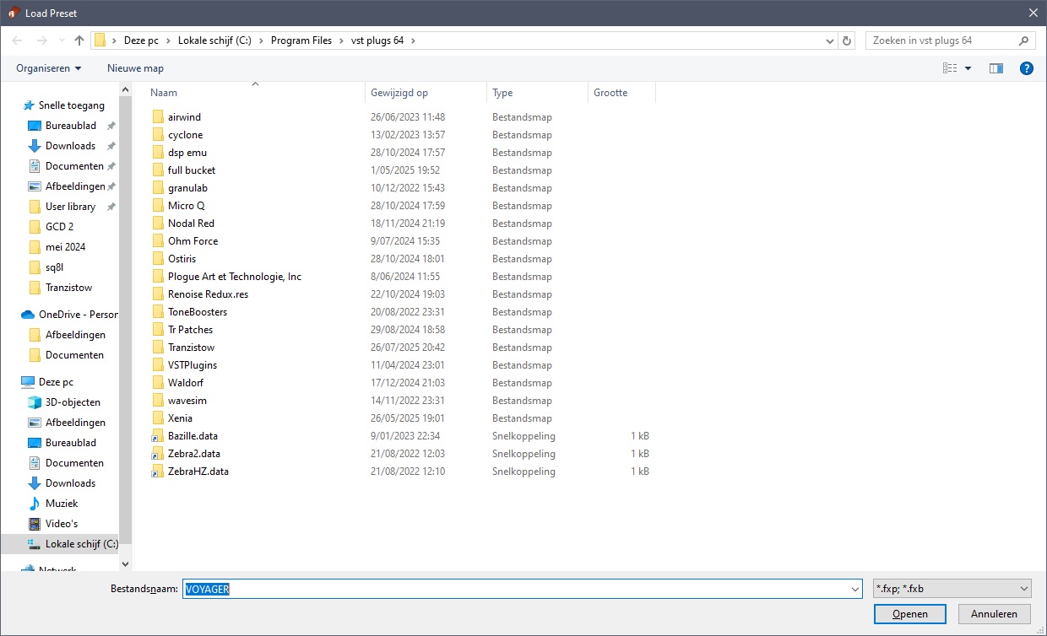Click Lokale schijf (C:) breadcrumb
This screenshot has height=636, width=1047.
coord(214,40)
